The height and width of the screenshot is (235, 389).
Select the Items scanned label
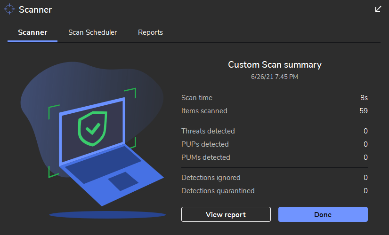(204, 111)
